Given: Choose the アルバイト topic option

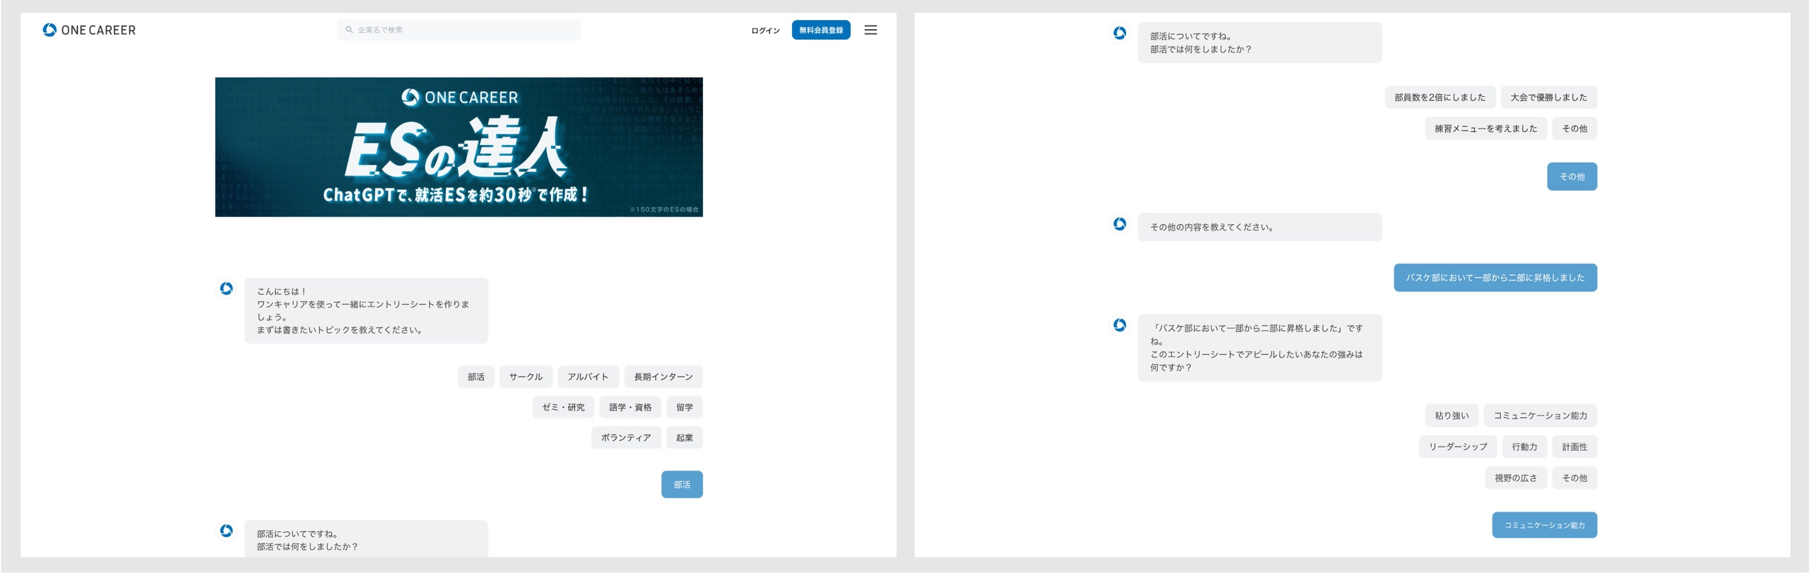Looking at the screenshot, I should pyautogui.click(x=588, y=377).
